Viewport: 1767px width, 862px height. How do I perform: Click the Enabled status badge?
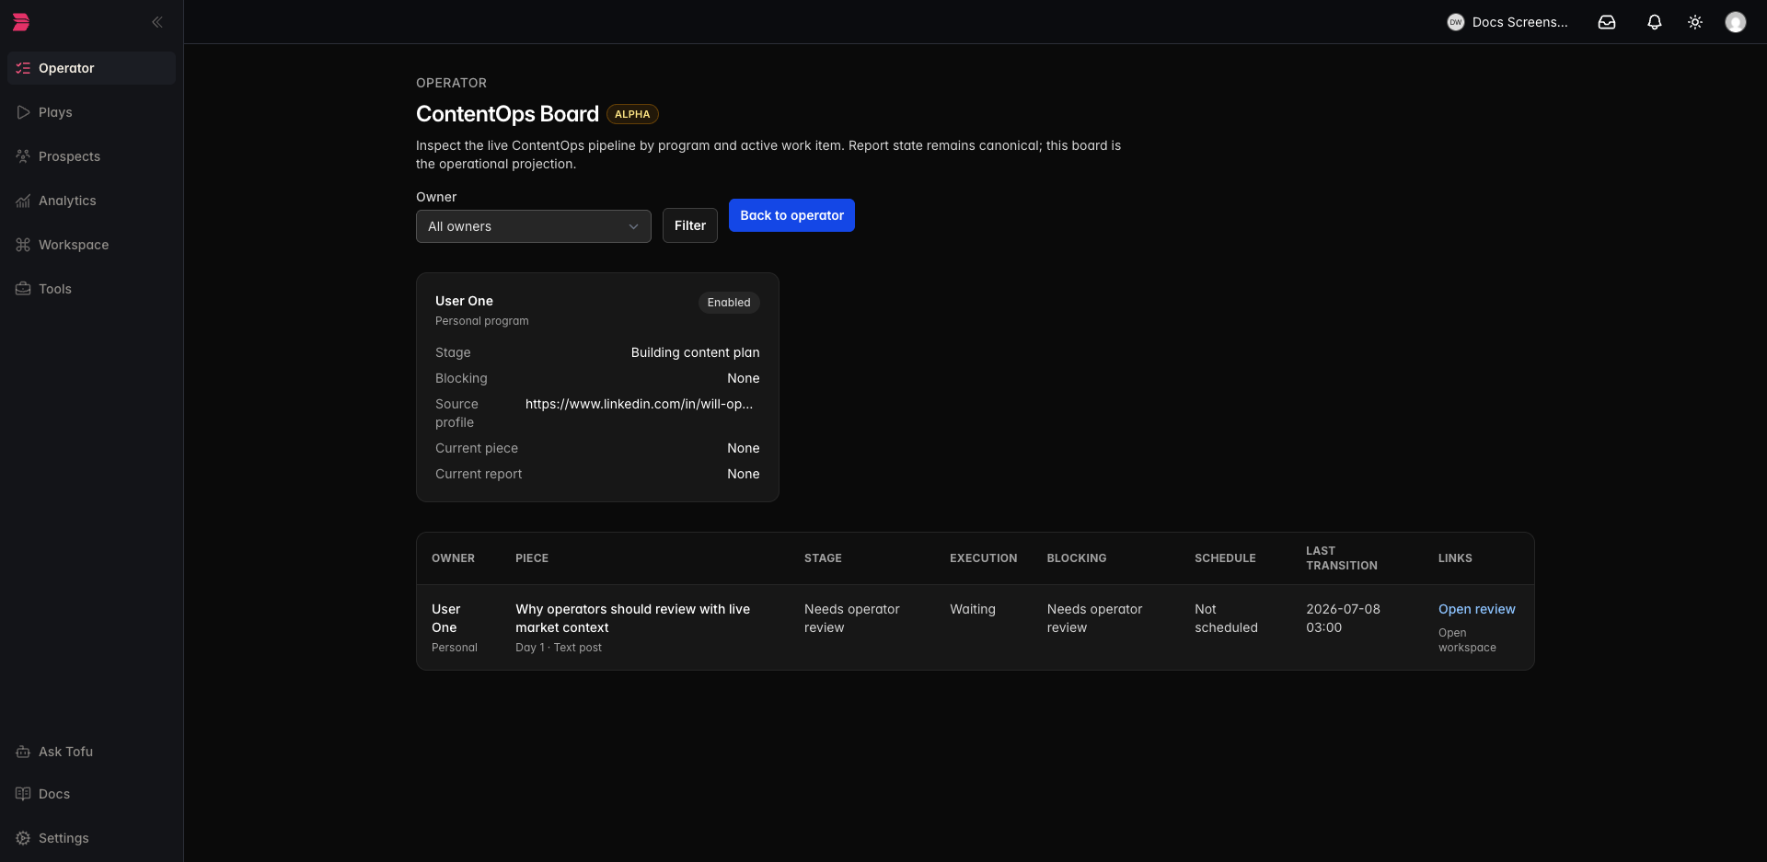pyautogui.click(x=729, y=303)
